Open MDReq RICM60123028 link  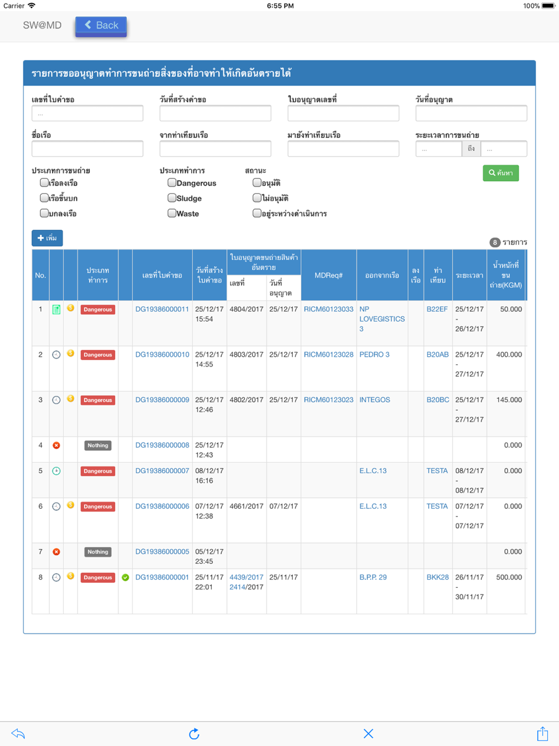click(x=329, y=355)
